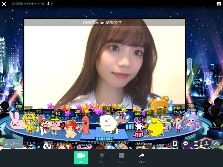Tap the live video preview of the streamer
The width and height of the screenshot is (223, 167).
coord(105,64)
